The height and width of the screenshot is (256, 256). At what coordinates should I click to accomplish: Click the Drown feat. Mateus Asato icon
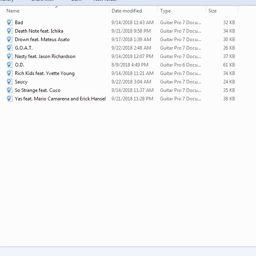10,39
